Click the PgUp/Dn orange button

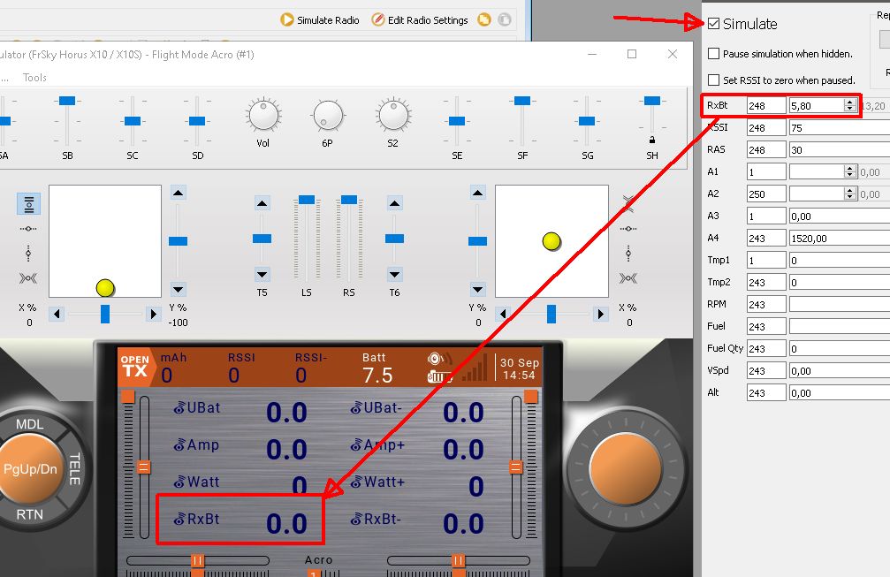(x=29, y=469)
